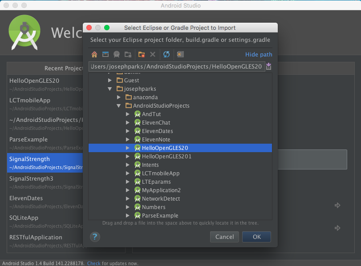Expand the anaconda folder

click(119, 97)
